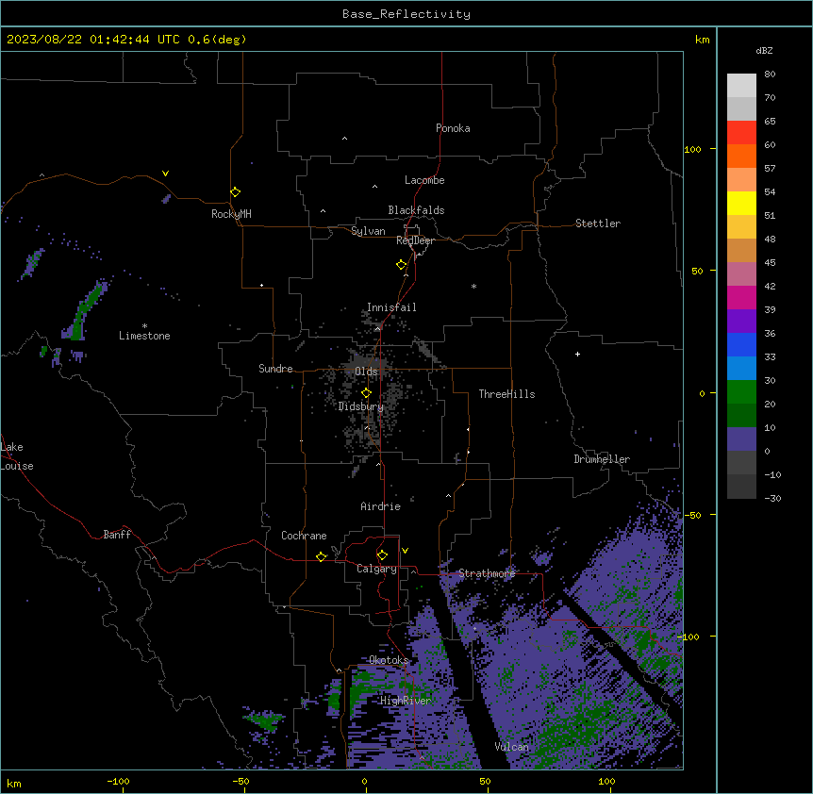
Task: Pick the royal blue swatch in dBZ legend
Action: point(741,344)
